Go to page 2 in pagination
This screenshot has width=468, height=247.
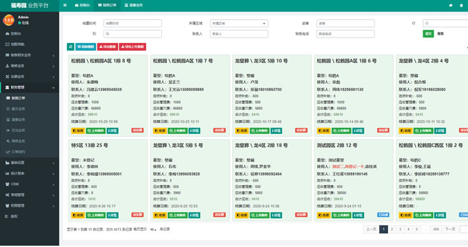tap(392, 229)
